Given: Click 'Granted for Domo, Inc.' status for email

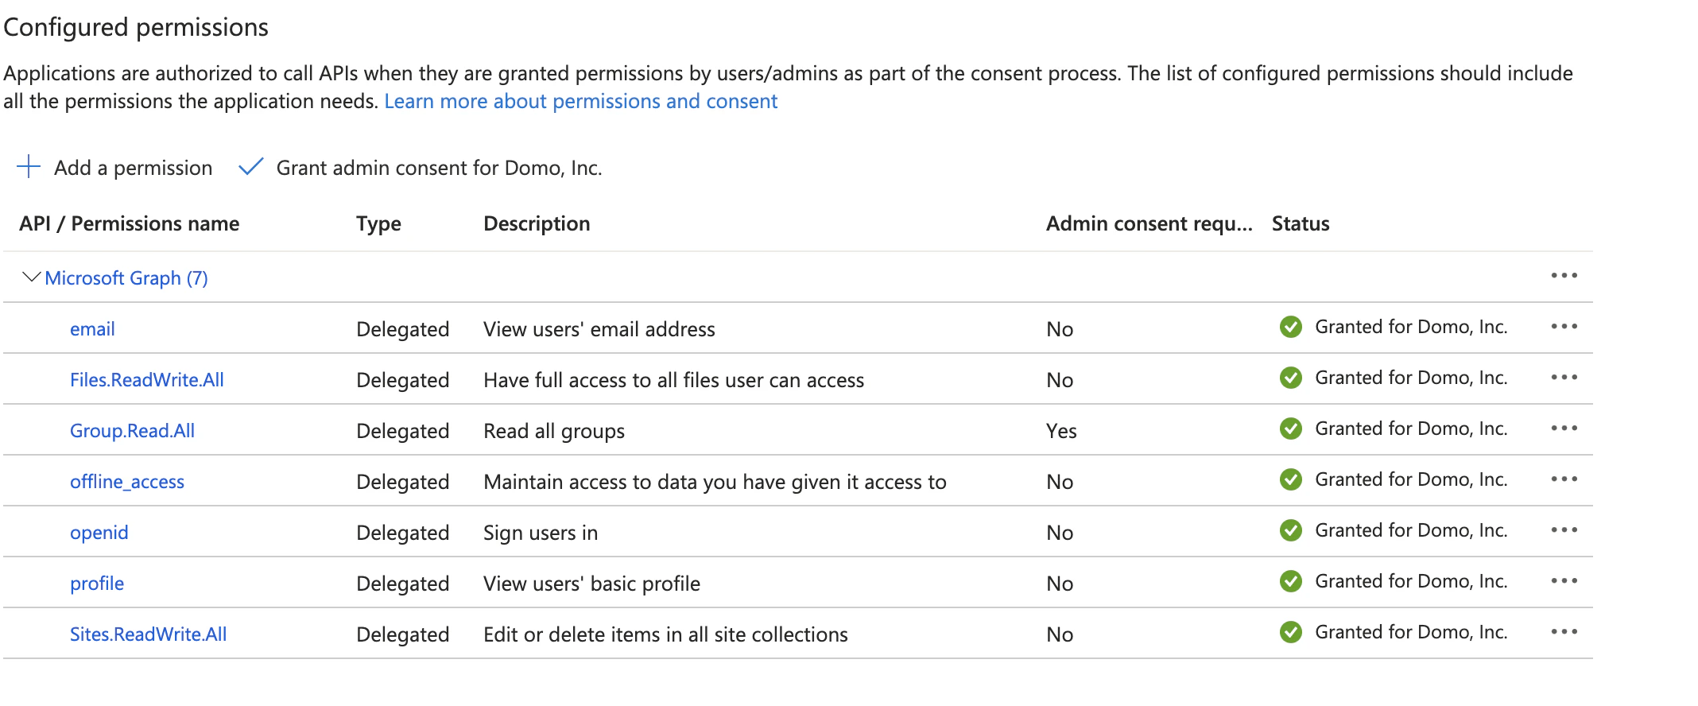Looking at the screenshot, I should [x=1411, y=327].
